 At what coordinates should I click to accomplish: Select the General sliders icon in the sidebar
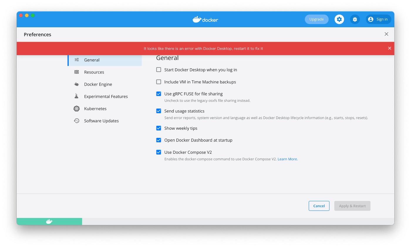click(x=76, y=60)
